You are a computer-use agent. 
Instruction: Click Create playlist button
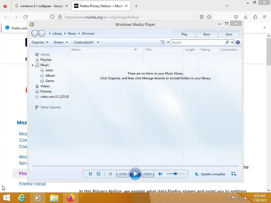pyautogui.click(x=83, y=42)
